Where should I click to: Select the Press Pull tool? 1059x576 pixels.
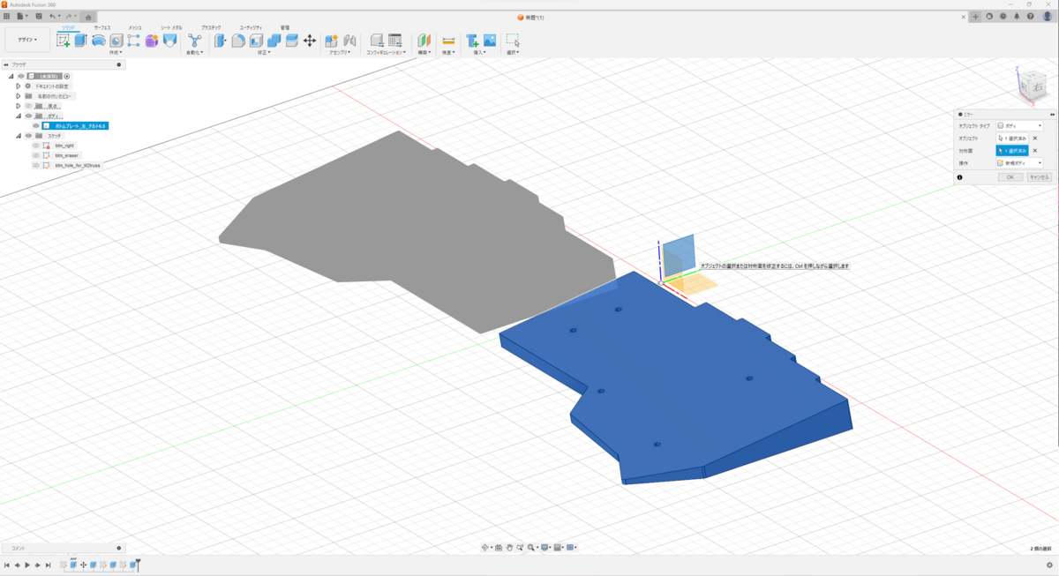click(221, 41)
